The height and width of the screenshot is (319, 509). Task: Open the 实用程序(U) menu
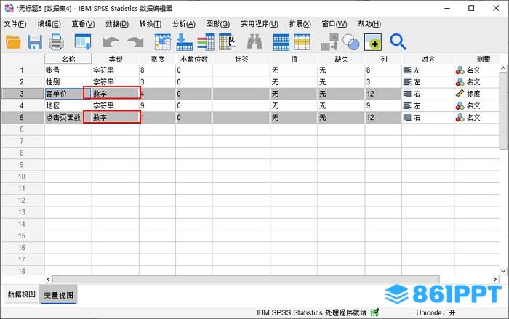[260, 24]
